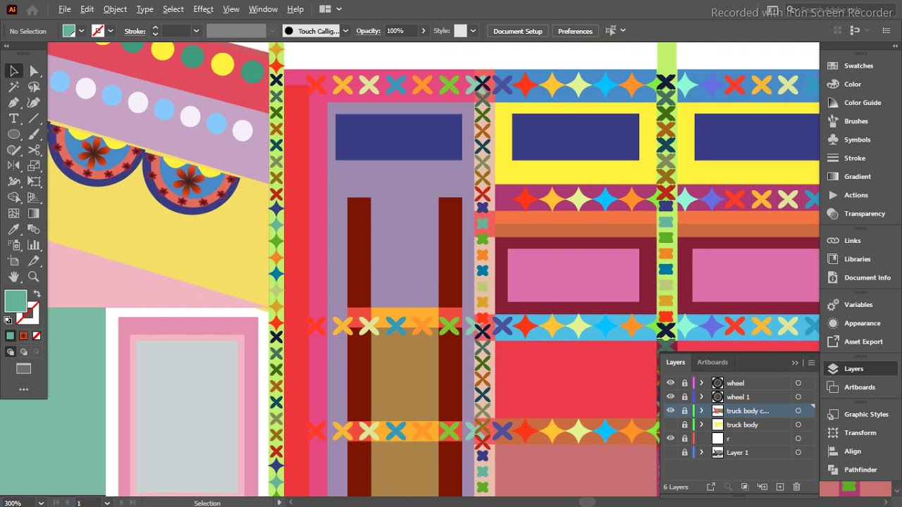Screen dimensions: 902x507
Task: Select the Zoom tool magnifier
Action: coord(34,277)
